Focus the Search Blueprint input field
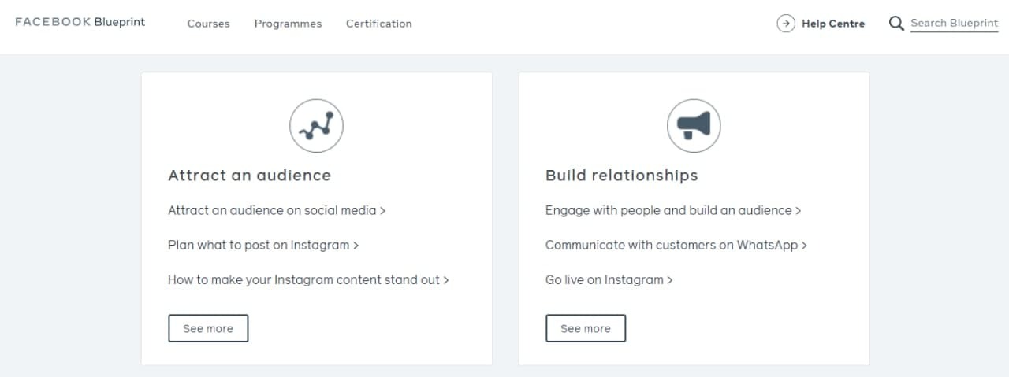Image resolution: width=1009 pixels, height=377 pixels. (954, 24)
